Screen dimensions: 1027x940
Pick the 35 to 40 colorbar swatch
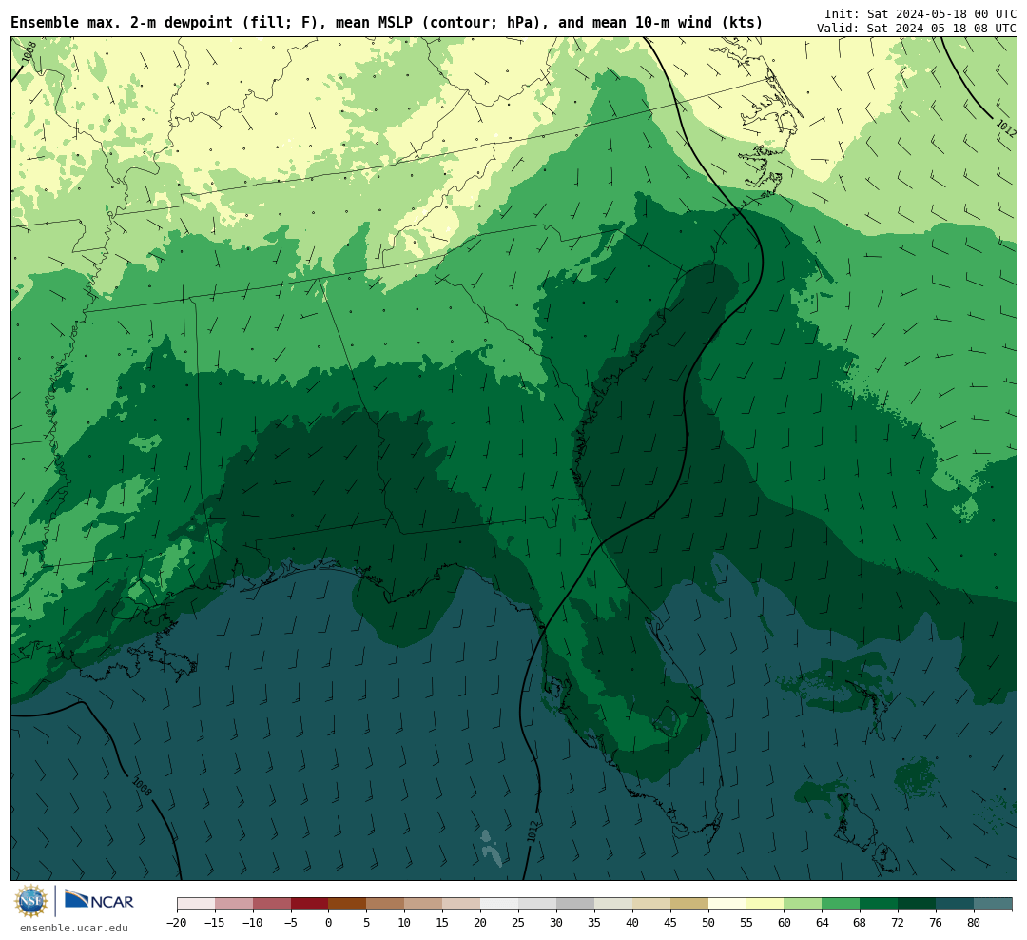coord(613,904)
